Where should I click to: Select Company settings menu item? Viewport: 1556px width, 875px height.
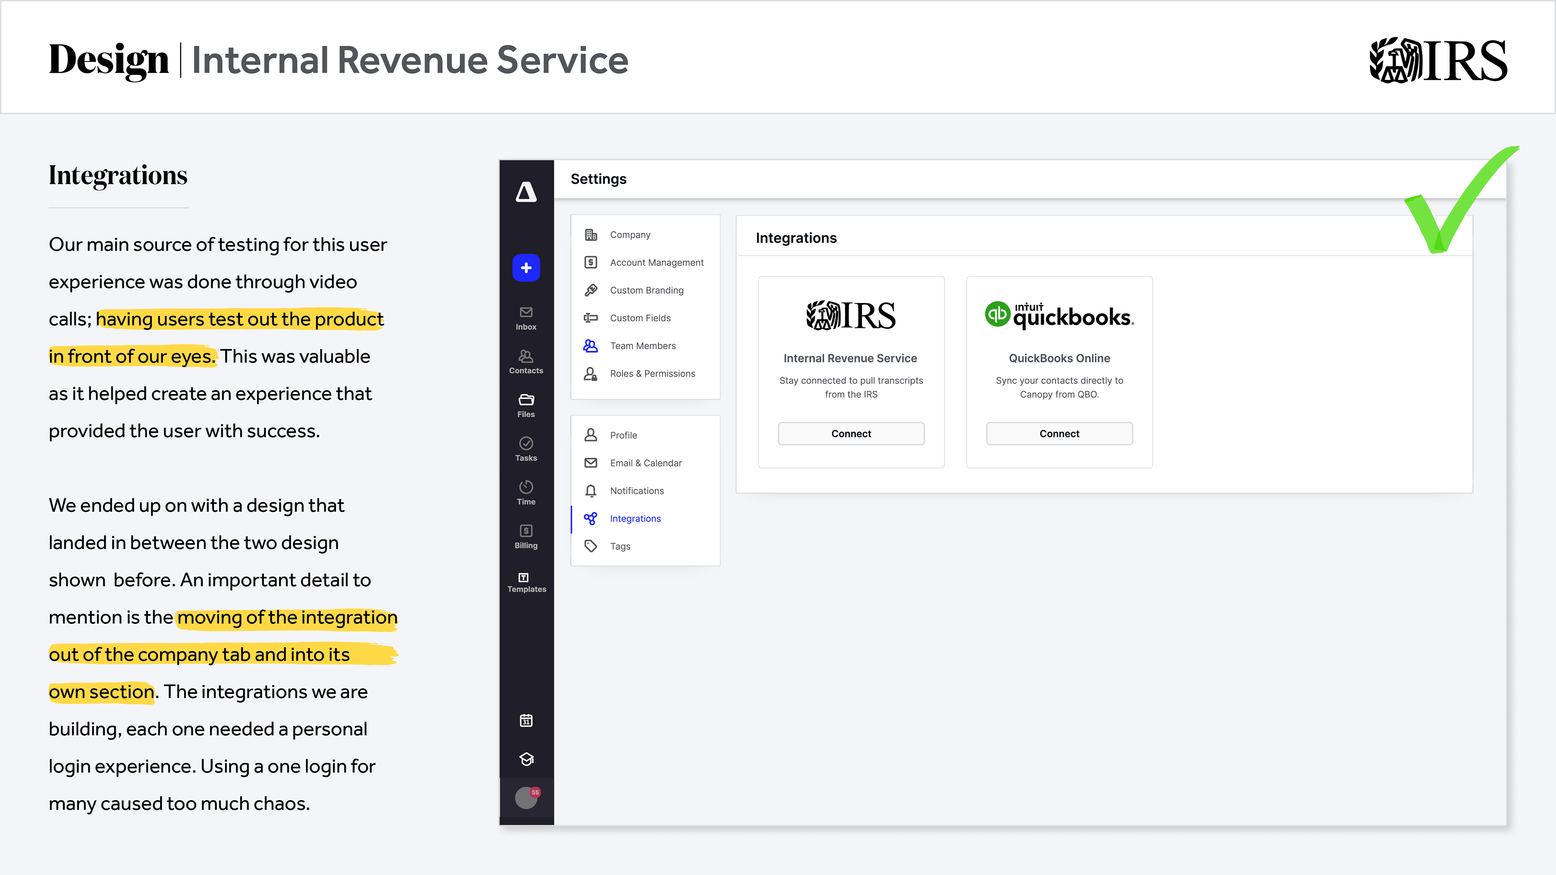tap(645, 234)
